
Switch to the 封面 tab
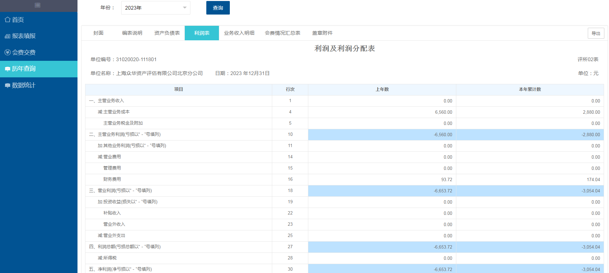click(x=98, y=33)
